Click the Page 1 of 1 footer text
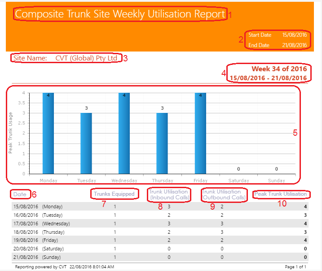This screenshot has height=271, width=322. (x=296, y=267)
